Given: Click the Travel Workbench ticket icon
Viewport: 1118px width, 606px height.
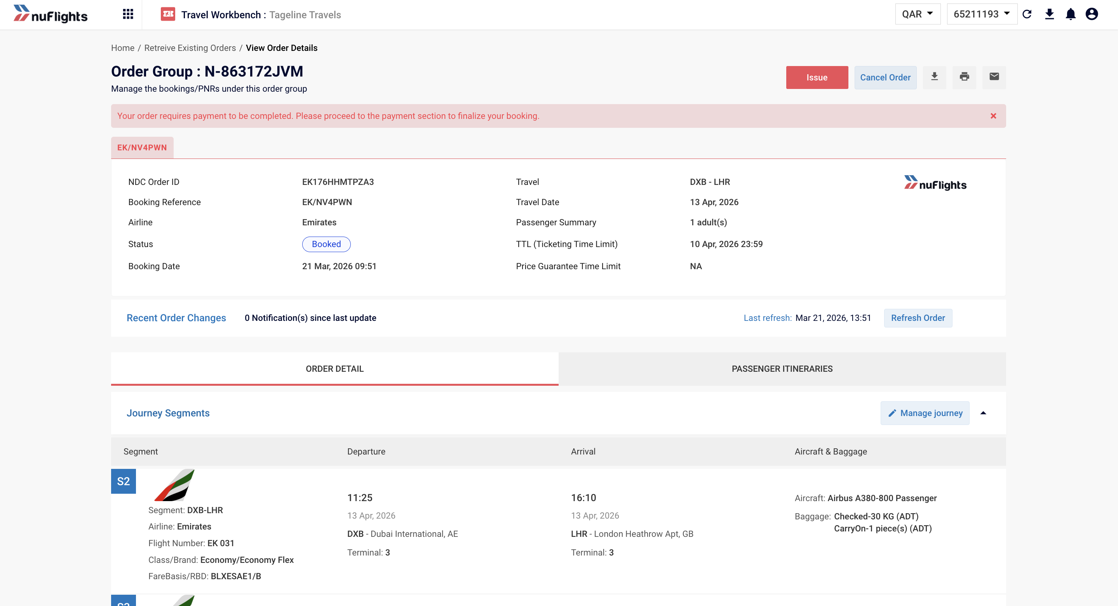Looking at the screenshot, I should pyautogui.click(x=167, y=14).
